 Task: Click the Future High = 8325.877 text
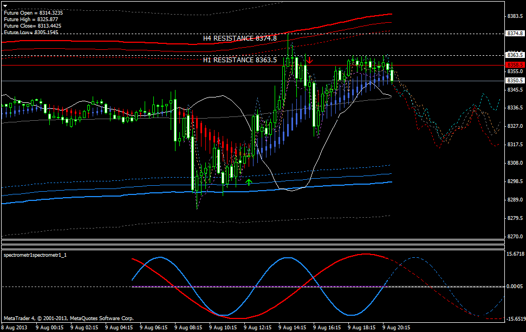coord(31,19)
